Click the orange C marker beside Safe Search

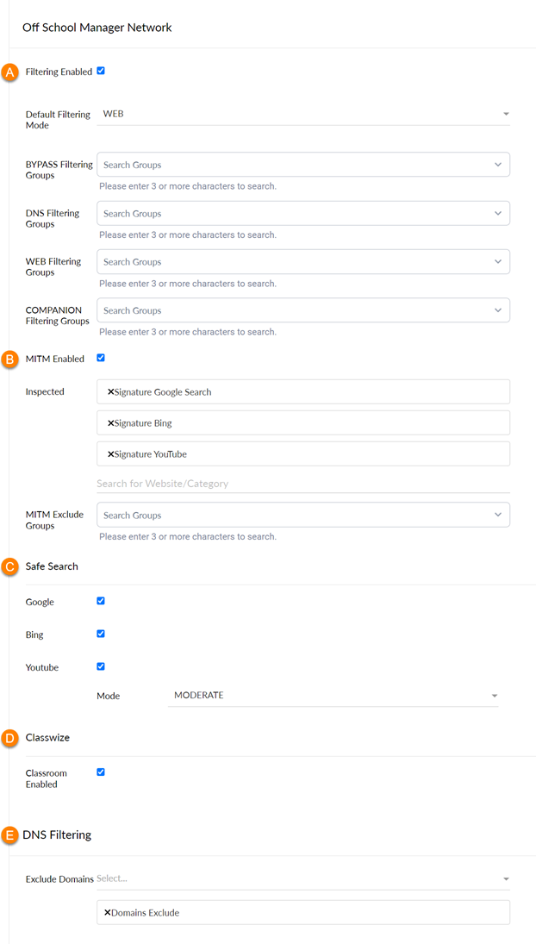[9, 566]
